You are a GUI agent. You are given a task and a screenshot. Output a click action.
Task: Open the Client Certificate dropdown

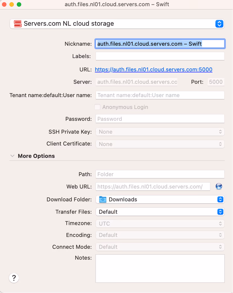160,144
